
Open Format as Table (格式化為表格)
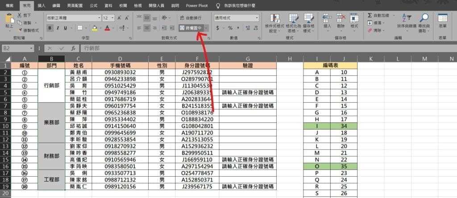click(x=294, y=23)
